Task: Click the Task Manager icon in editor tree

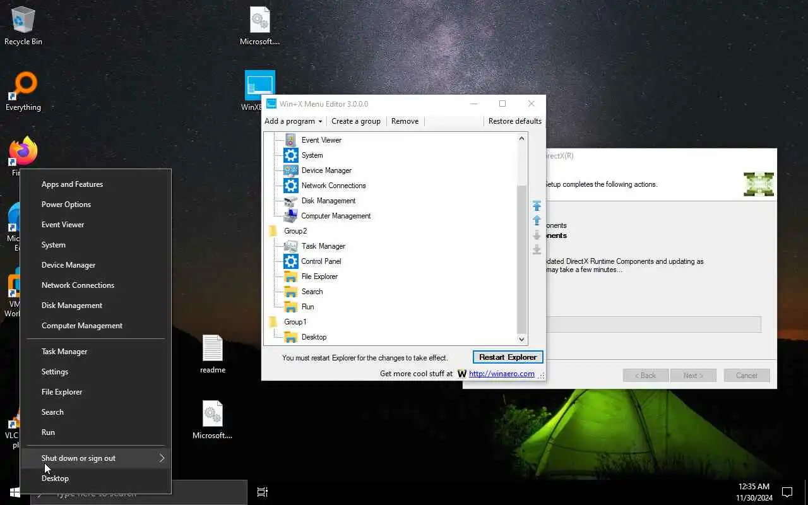Action: click(290, 246)
